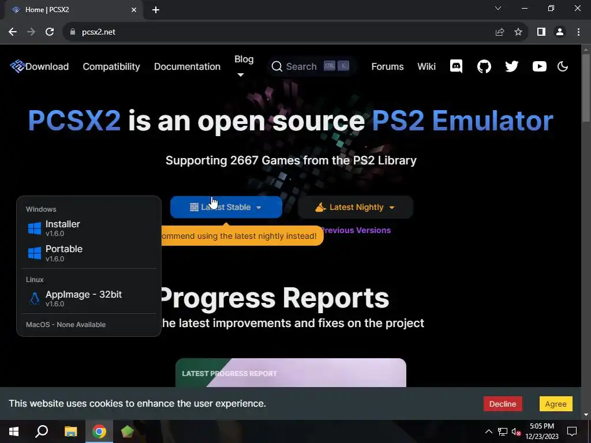This screenshot has width=591, height=443.
Task: Click the browser forward arrow
Action: click(x=31, y=32)
